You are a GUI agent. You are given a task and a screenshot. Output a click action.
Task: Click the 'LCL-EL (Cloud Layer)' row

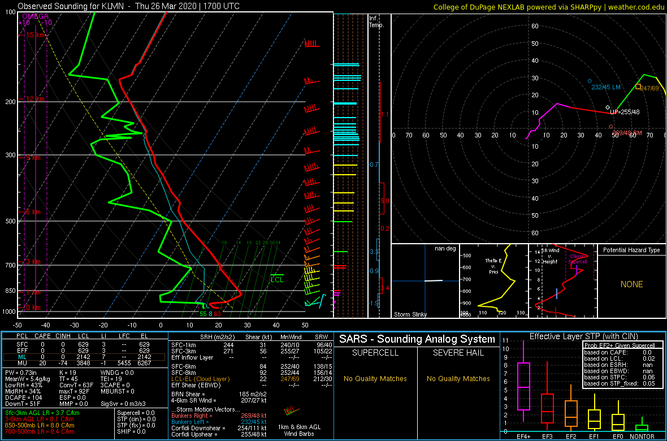click(x=251, y=378)
